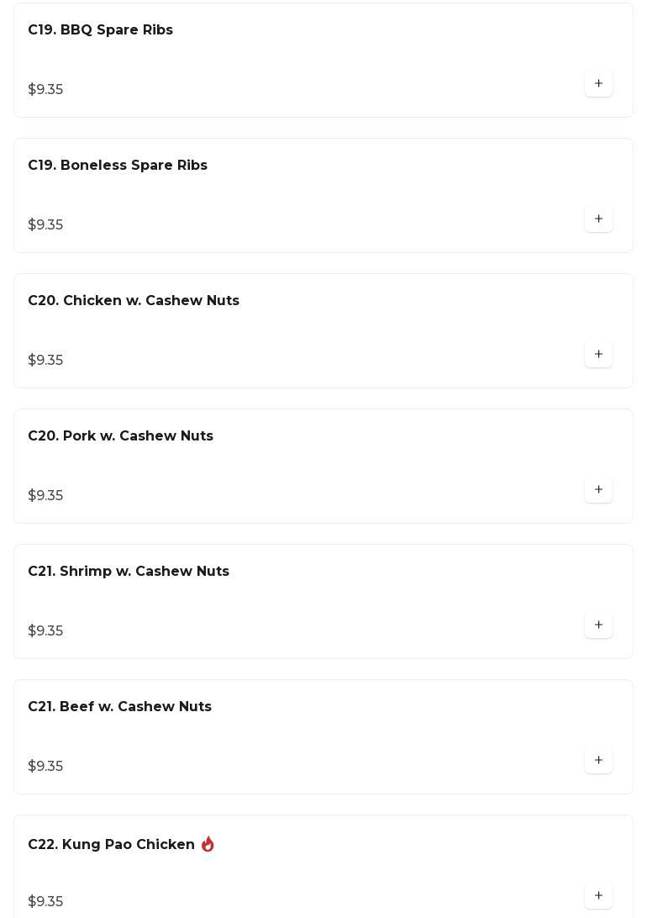
Task: Add C19. BBQ Spare Ribs to cart
Action: [598, 84]
